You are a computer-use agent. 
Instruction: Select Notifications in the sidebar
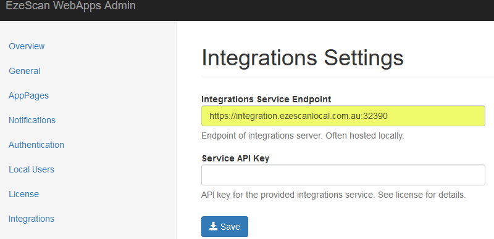pos(32,120)
